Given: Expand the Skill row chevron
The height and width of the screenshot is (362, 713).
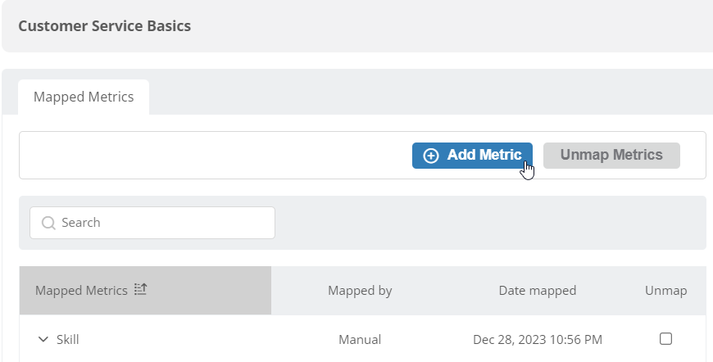Looking at the screenshot, I should click(x=43, y=339).
